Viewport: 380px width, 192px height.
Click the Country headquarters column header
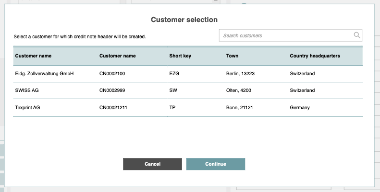[x=315, y=56]
